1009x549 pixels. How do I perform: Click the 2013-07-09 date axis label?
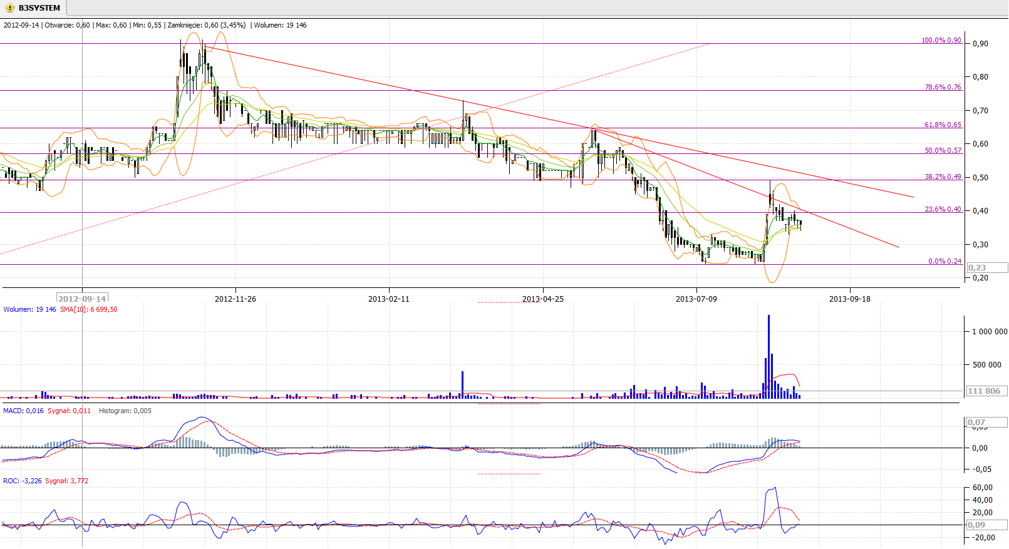[696, 299]
